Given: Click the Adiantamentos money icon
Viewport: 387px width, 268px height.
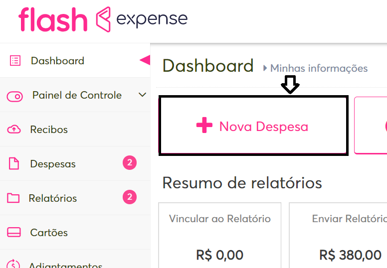Looking at the screenshot, I should click(14, 264).
